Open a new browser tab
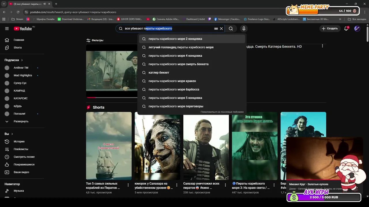369x207 pixels. coord(56,4)
